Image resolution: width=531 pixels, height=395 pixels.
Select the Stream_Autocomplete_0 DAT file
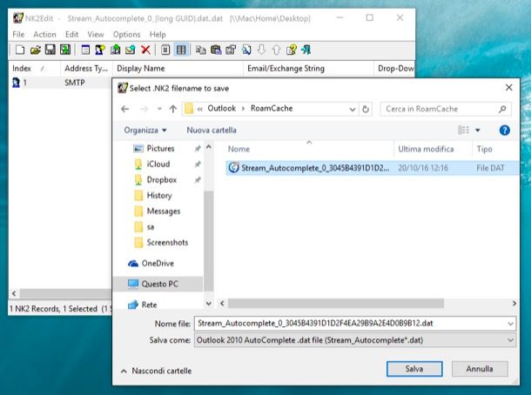[372, 168]
